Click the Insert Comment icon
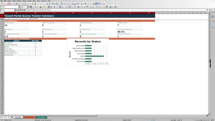Image resolution: width=215 pixels, height=121 pixels. 88,4
